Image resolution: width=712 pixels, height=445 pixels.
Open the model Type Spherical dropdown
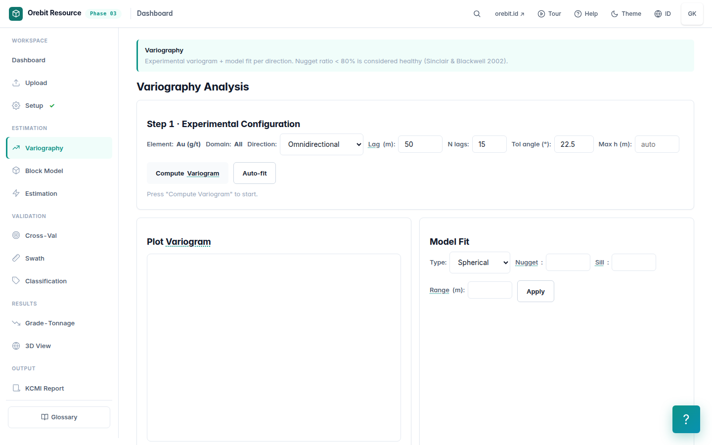(x=480, y=263)
